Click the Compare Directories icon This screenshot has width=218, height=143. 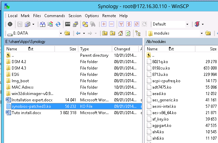(x=43, y=24)
